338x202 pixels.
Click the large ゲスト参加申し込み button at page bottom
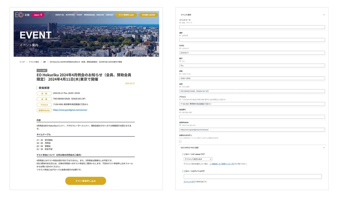point(86,181)
